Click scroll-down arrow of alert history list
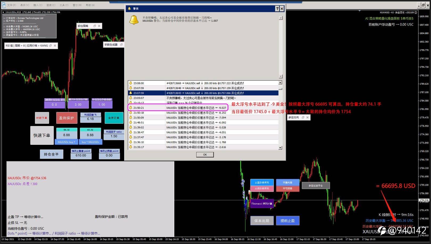Viewport: 431px width, 244px height. click(x=280, y=148)
